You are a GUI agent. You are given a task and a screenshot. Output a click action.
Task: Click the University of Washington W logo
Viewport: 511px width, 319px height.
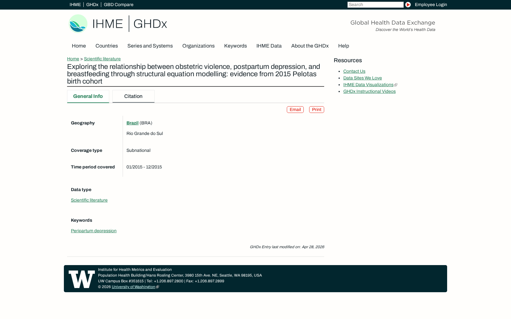(82, 279)
